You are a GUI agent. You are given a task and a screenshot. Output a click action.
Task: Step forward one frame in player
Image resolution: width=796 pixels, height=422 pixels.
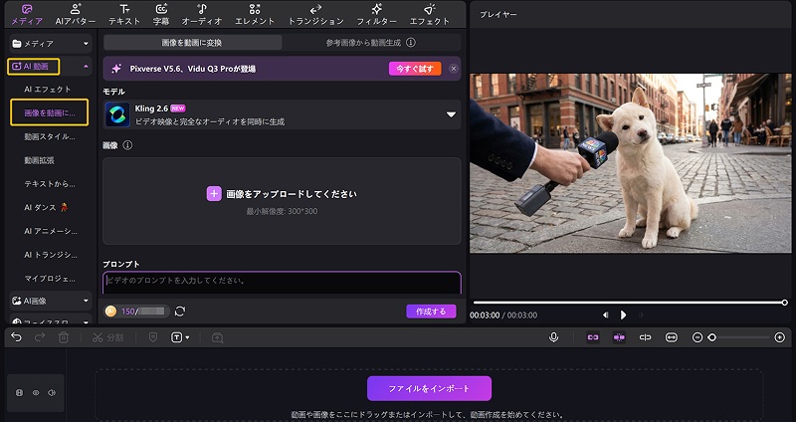(x=641, y=315)
